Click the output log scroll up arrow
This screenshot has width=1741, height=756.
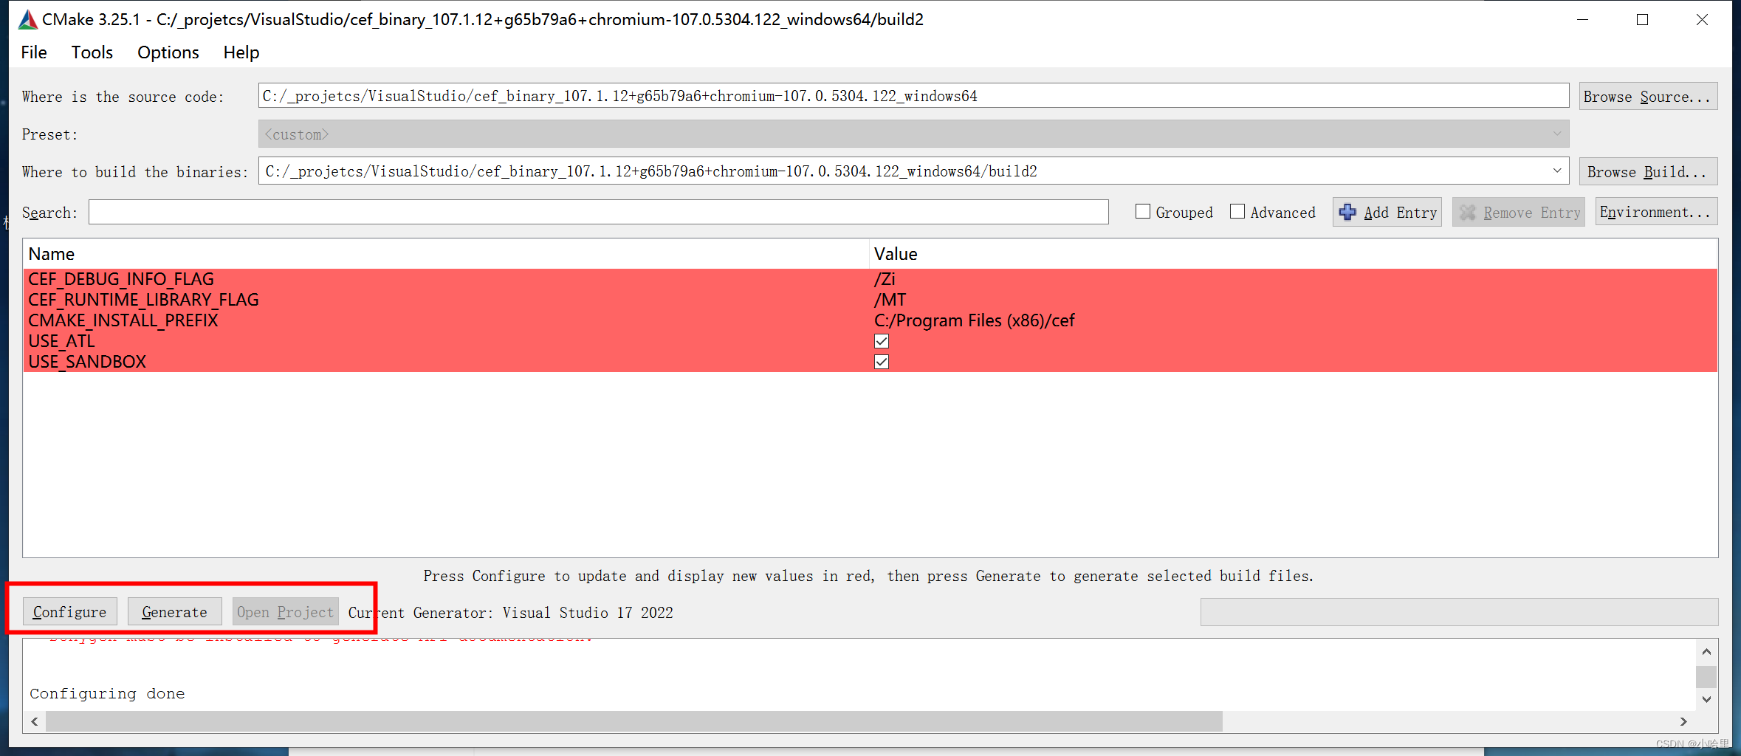tap(1706, 651)
